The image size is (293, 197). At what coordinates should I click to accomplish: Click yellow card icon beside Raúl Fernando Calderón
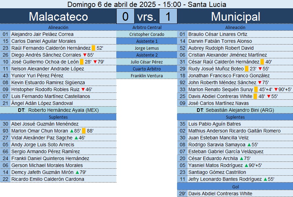coord(94,48)
